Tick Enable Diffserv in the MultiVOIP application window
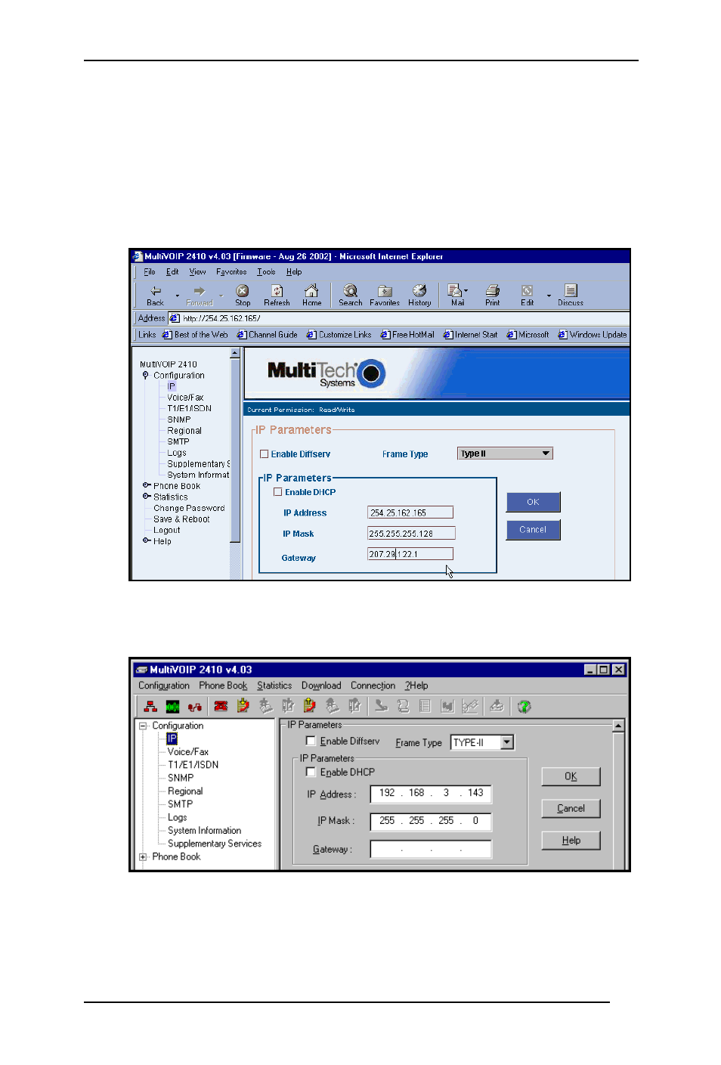Screen dimensions: 721x1065 tap(311, 741)
